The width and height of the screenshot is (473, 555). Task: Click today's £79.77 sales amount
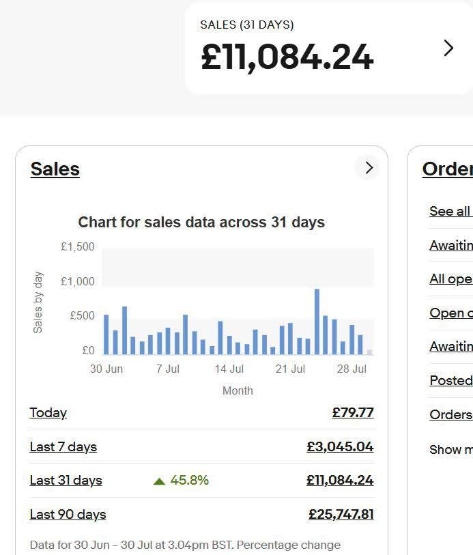353,413
